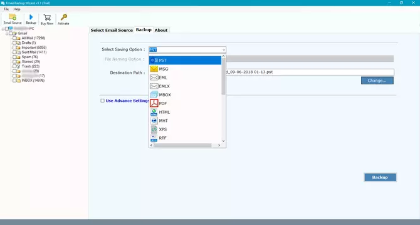The width and height of the screenshot is (420, 225).
Task: Restore the application window
Action: [x=401, y=2]
